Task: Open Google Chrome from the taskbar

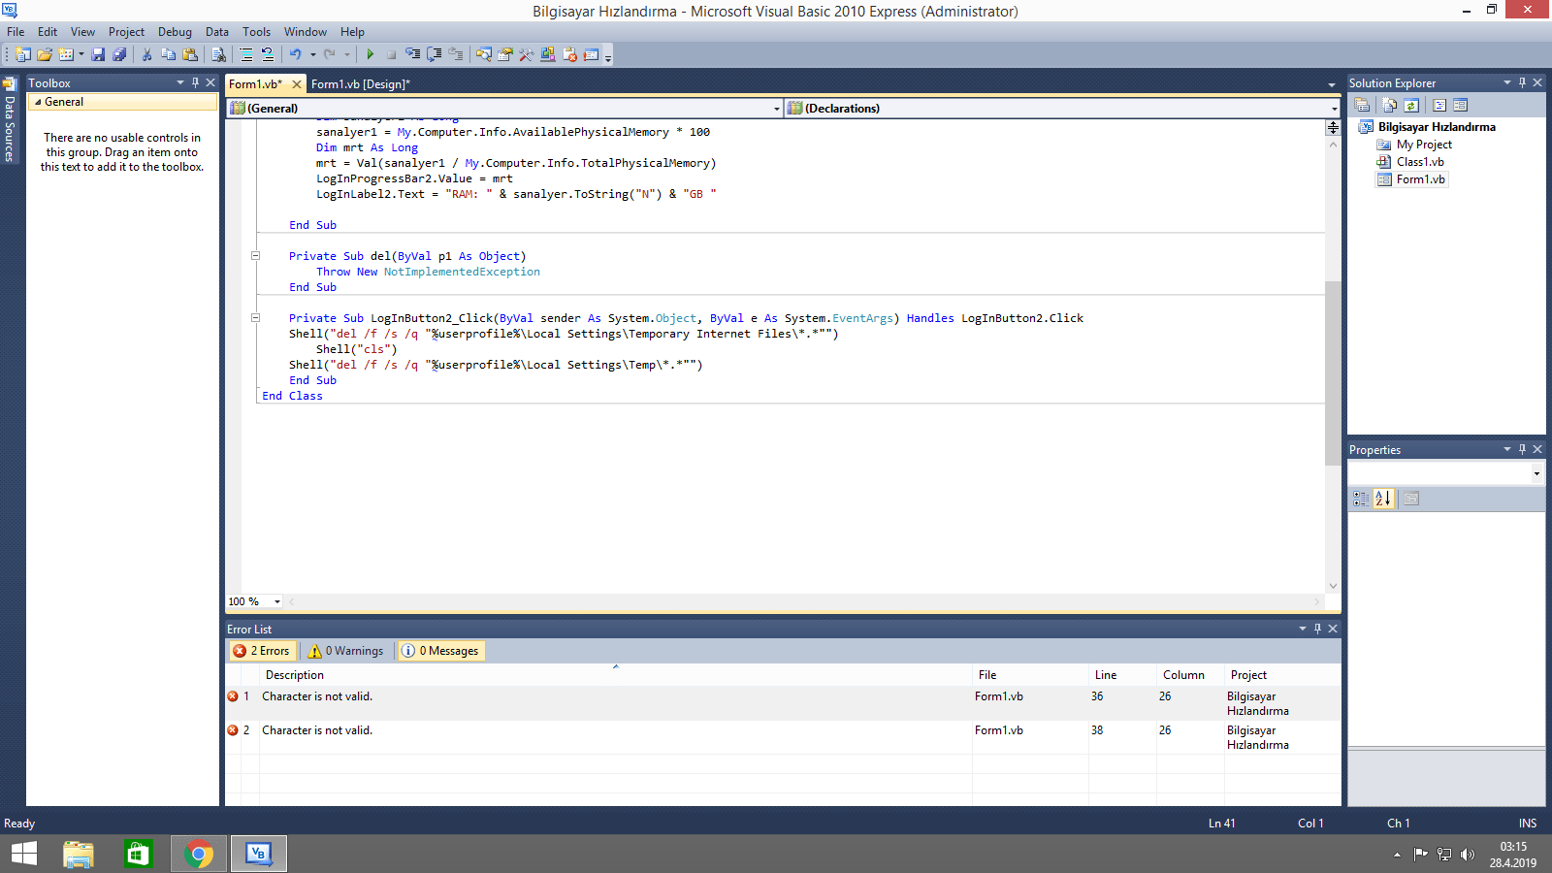Action: coord(198,854)
